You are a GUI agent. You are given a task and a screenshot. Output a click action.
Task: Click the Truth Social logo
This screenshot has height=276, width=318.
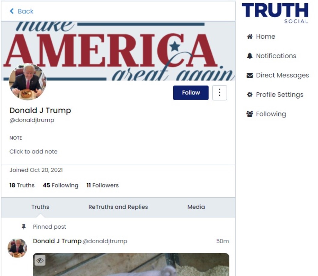pyautogui.click(x=275, y=13)
